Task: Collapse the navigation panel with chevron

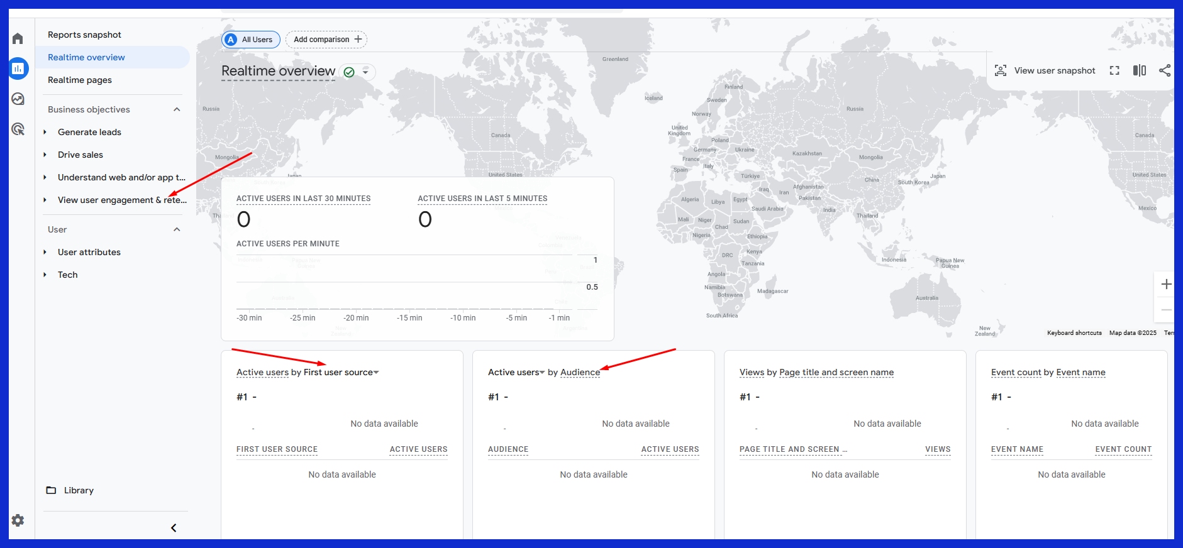Action: pyautogui.click(x=174, y=528)
